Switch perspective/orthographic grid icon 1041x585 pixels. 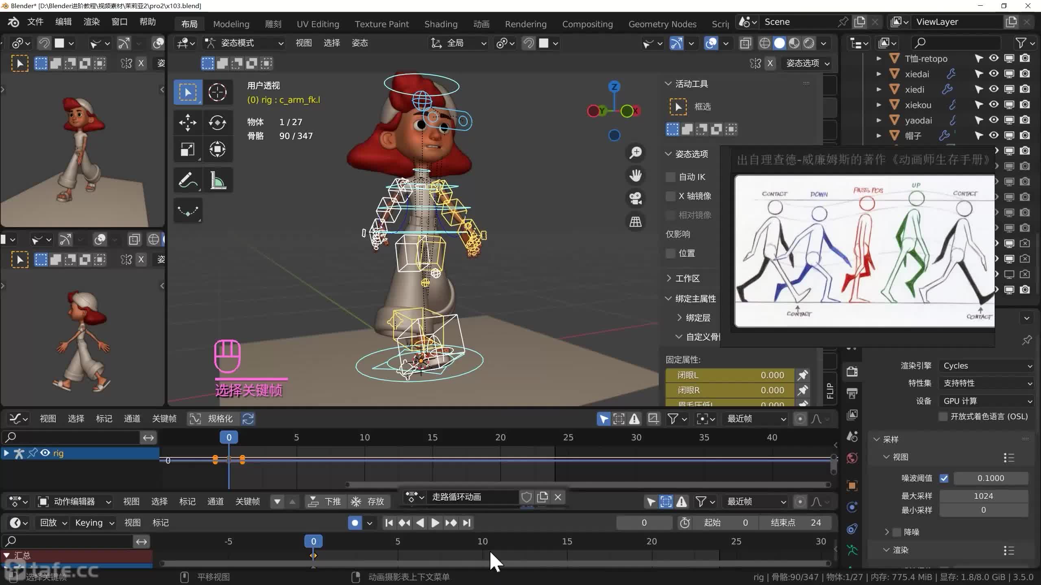pyautogui.click(x=636, y=222)
